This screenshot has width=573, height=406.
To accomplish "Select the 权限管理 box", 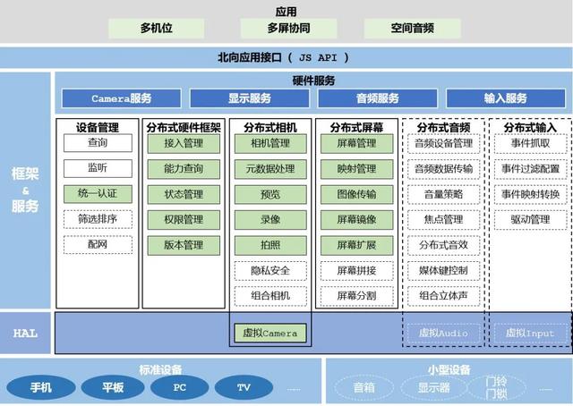I will [x=184, y=220].
